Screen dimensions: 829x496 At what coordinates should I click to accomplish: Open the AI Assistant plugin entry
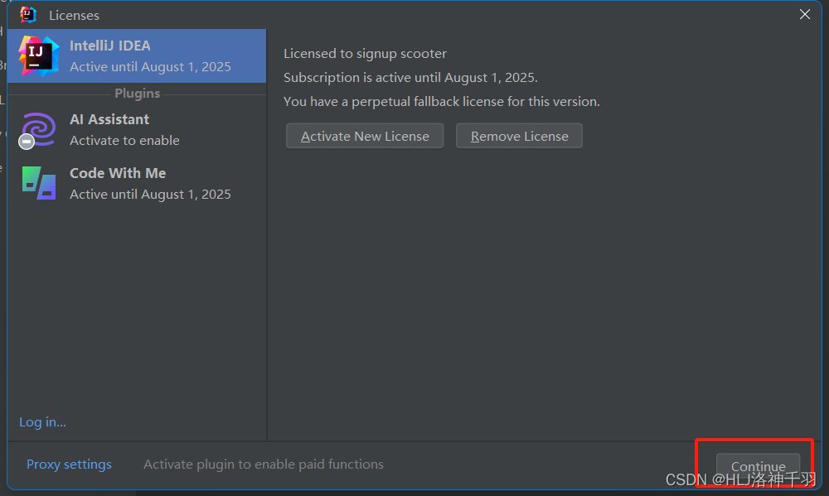[x=137, y=129]
